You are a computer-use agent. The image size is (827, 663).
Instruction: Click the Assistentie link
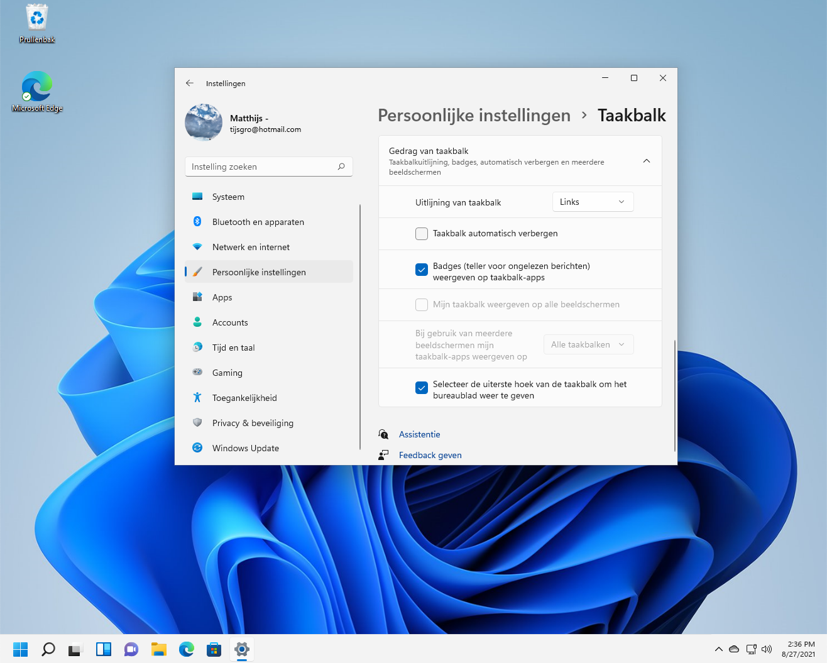pyautogui.click(x=419, y=434)
